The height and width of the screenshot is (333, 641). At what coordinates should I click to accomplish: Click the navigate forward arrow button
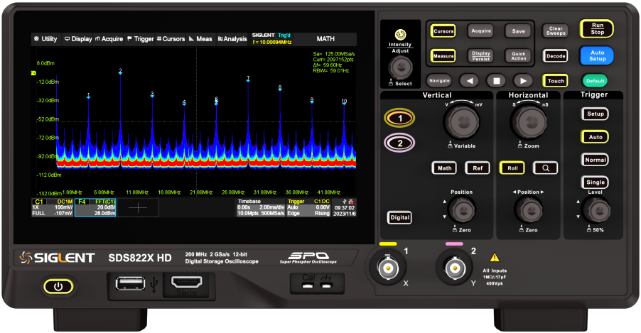coord(523,80)
